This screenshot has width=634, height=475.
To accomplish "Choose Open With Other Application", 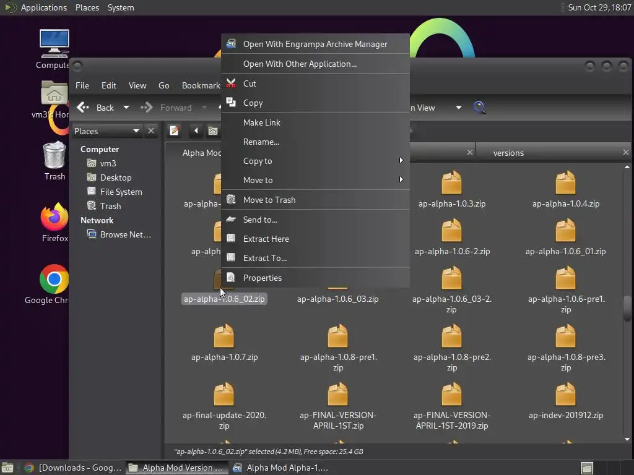I will 315,64.
